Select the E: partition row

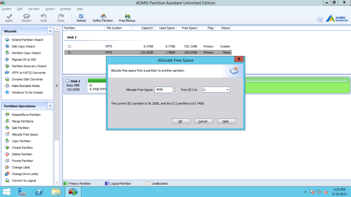coord(148,52)
